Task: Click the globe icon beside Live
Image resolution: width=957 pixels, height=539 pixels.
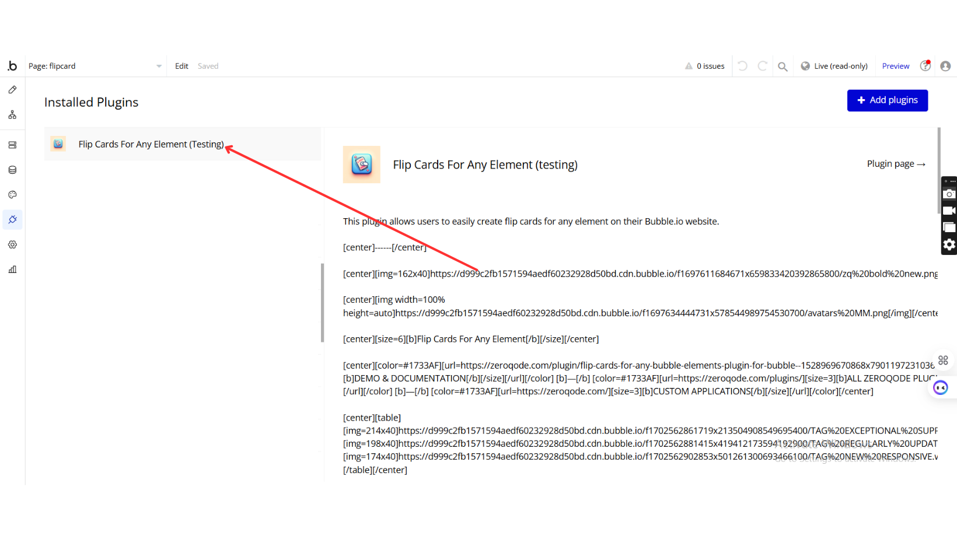Action: [805, 66]
